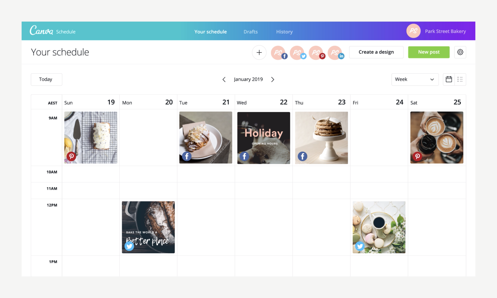This screenshot has width=497, height=298.
Task: Click the green New post button
Action: click(x=429, y=52)
